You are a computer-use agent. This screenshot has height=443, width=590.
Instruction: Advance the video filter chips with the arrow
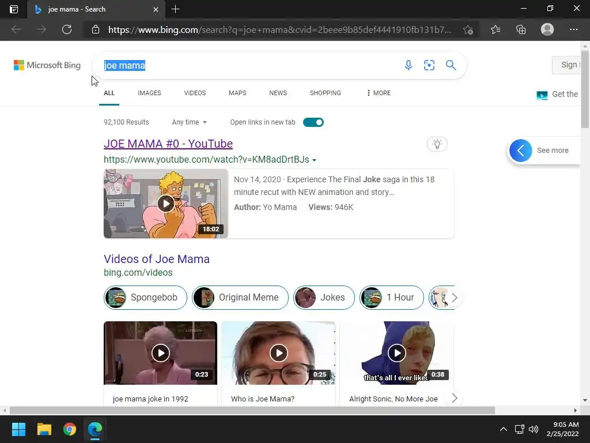pos(455,298)
